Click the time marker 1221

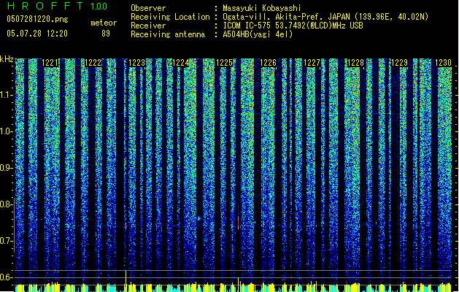pyautogui.click(x=50, y=63)
